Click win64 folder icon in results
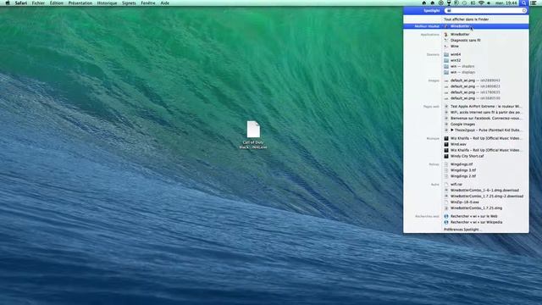 coord(446,54)
